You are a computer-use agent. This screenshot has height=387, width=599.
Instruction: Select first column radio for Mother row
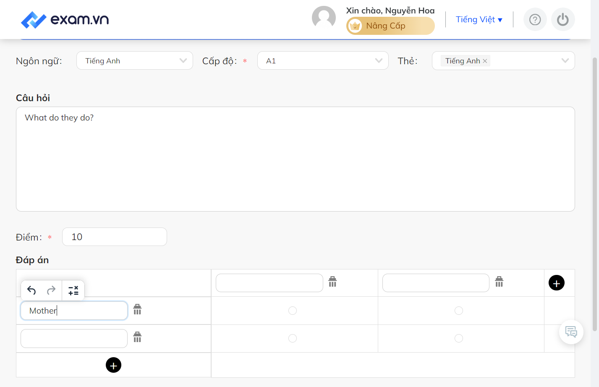[293, 311]
